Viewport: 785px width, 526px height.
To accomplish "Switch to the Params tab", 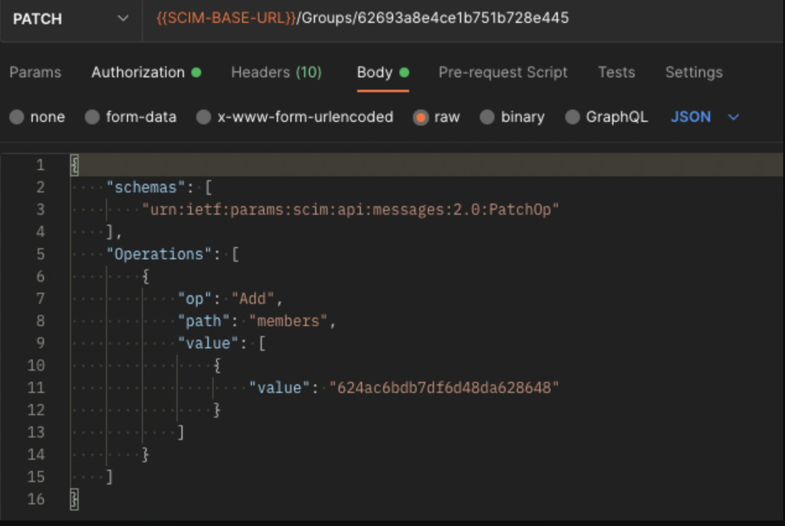I will [x=35, y=72].
